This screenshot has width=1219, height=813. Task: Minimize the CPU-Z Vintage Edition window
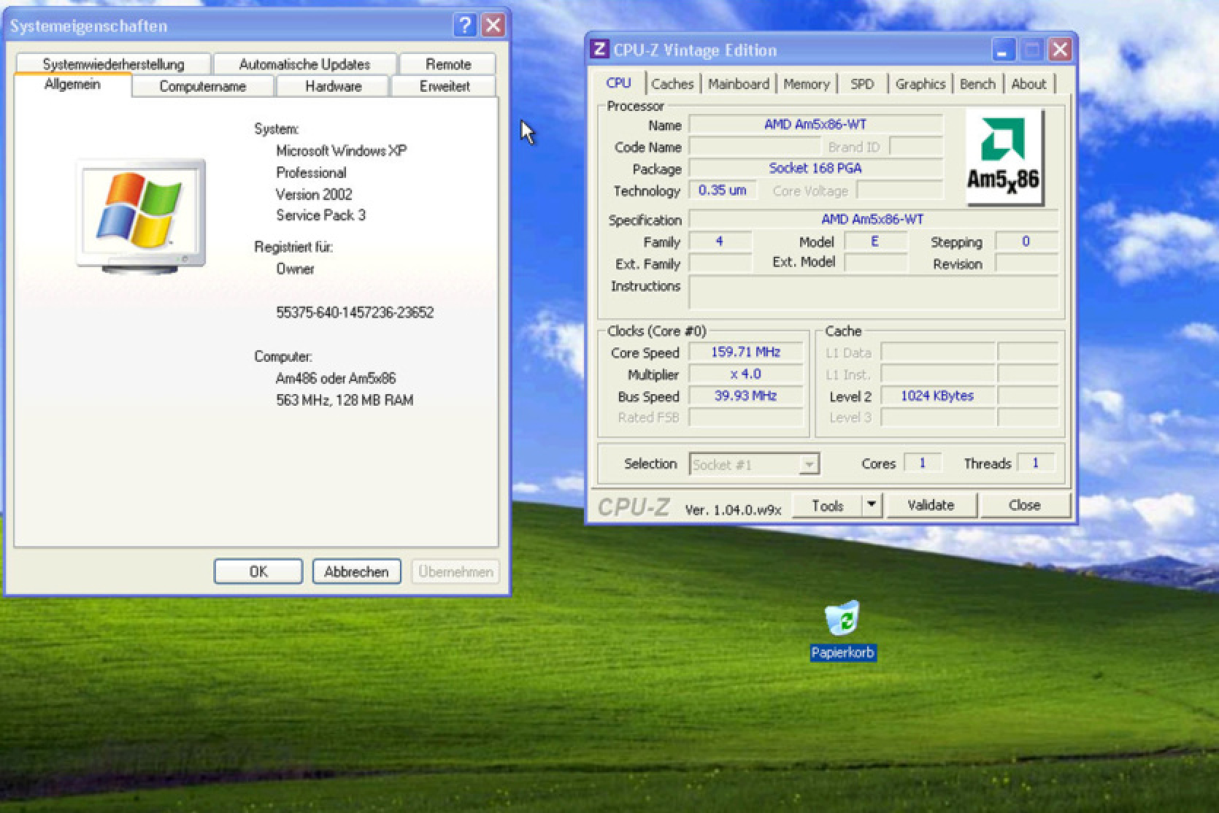point(1003,50)
